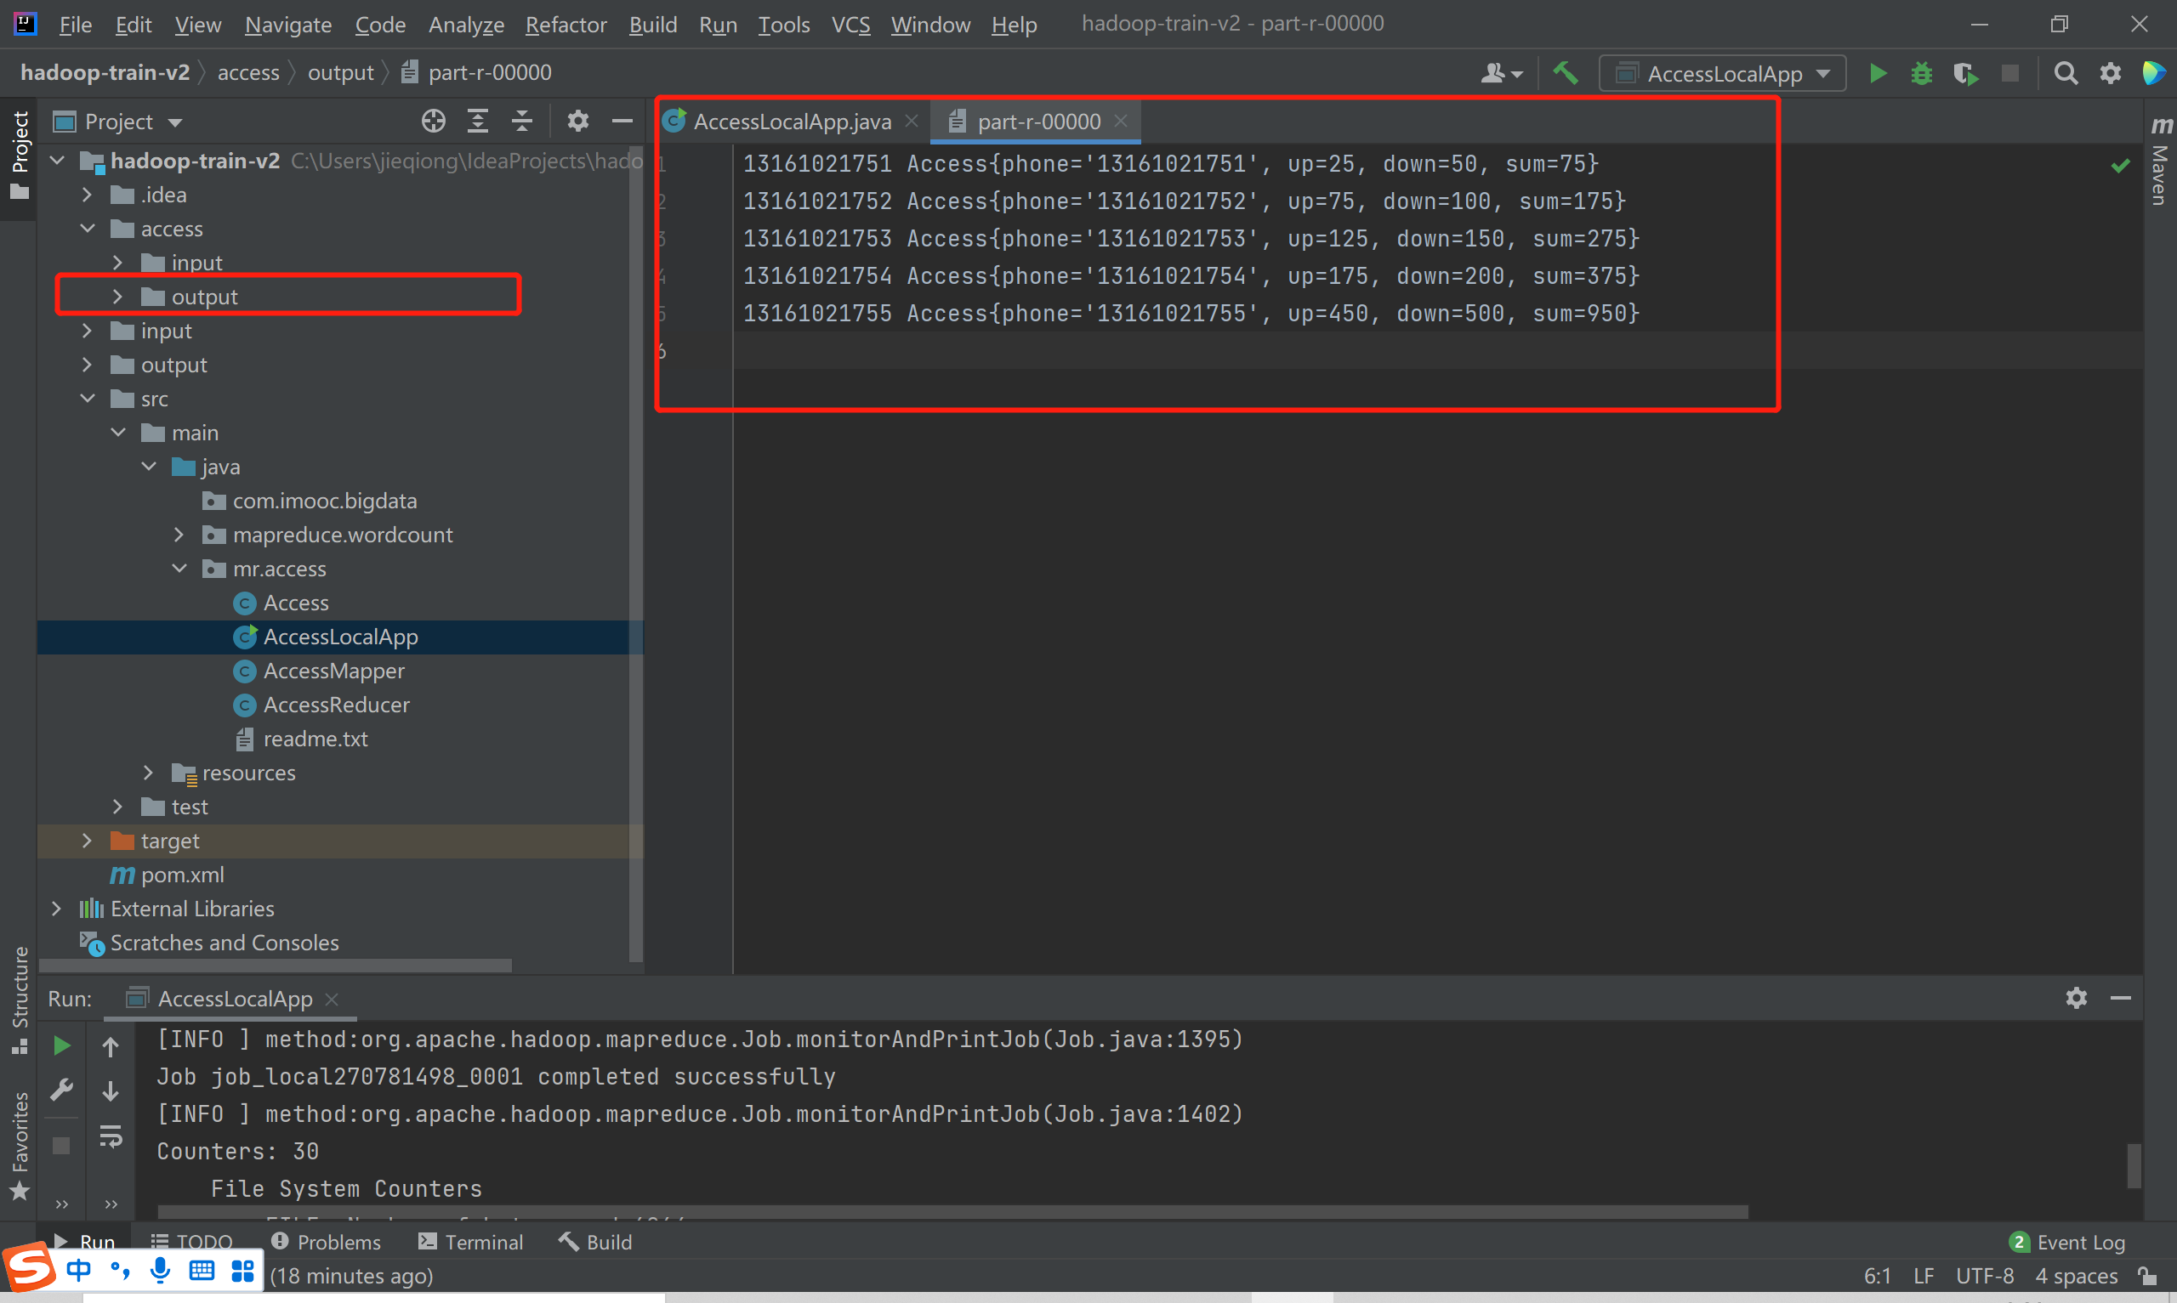Screen dimensions: 2177x1303
Task: Open the Project panel settings gear
Action: [577, 122]
